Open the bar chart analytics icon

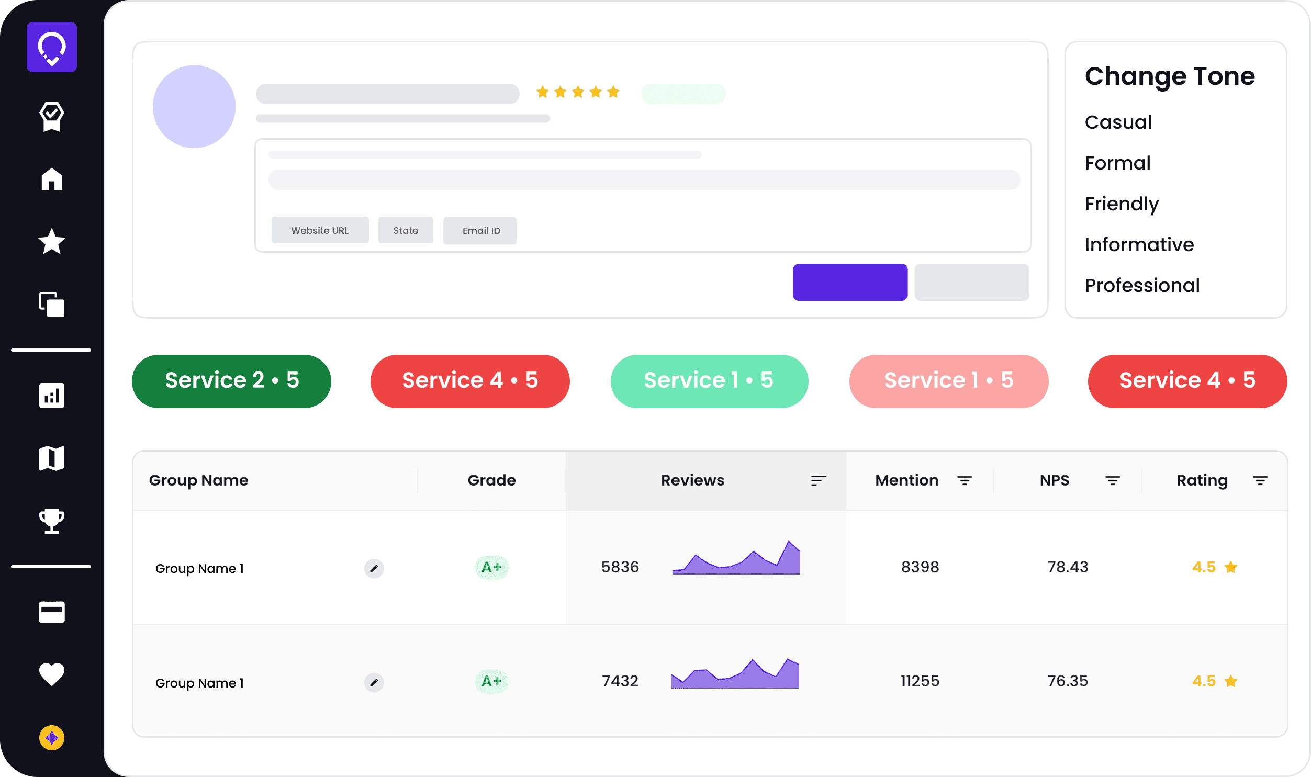(51, 396)
